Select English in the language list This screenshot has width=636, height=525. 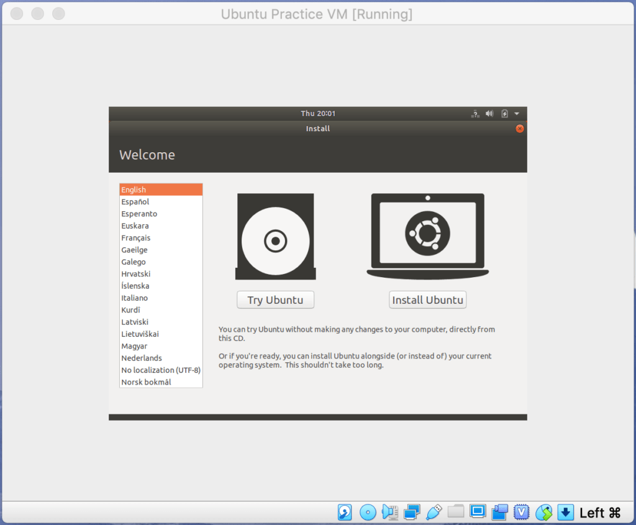161,189
